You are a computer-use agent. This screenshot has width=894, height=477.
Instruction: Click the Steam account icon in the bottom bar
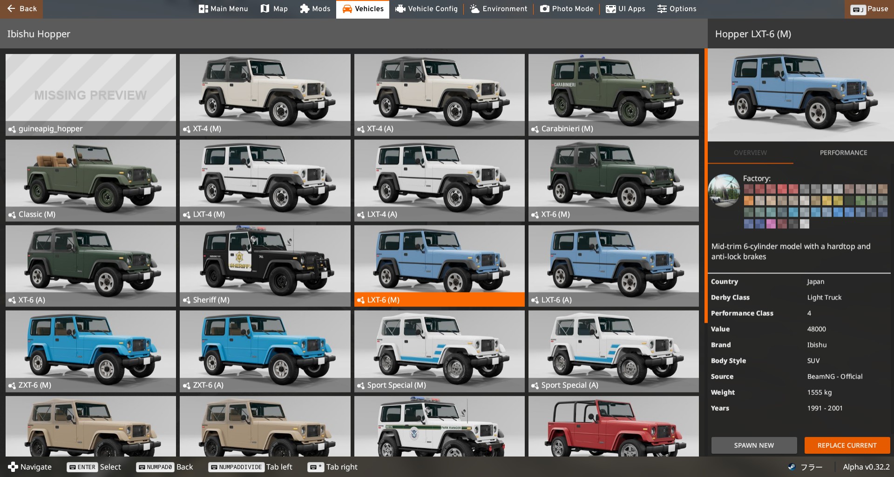[792, 467]
